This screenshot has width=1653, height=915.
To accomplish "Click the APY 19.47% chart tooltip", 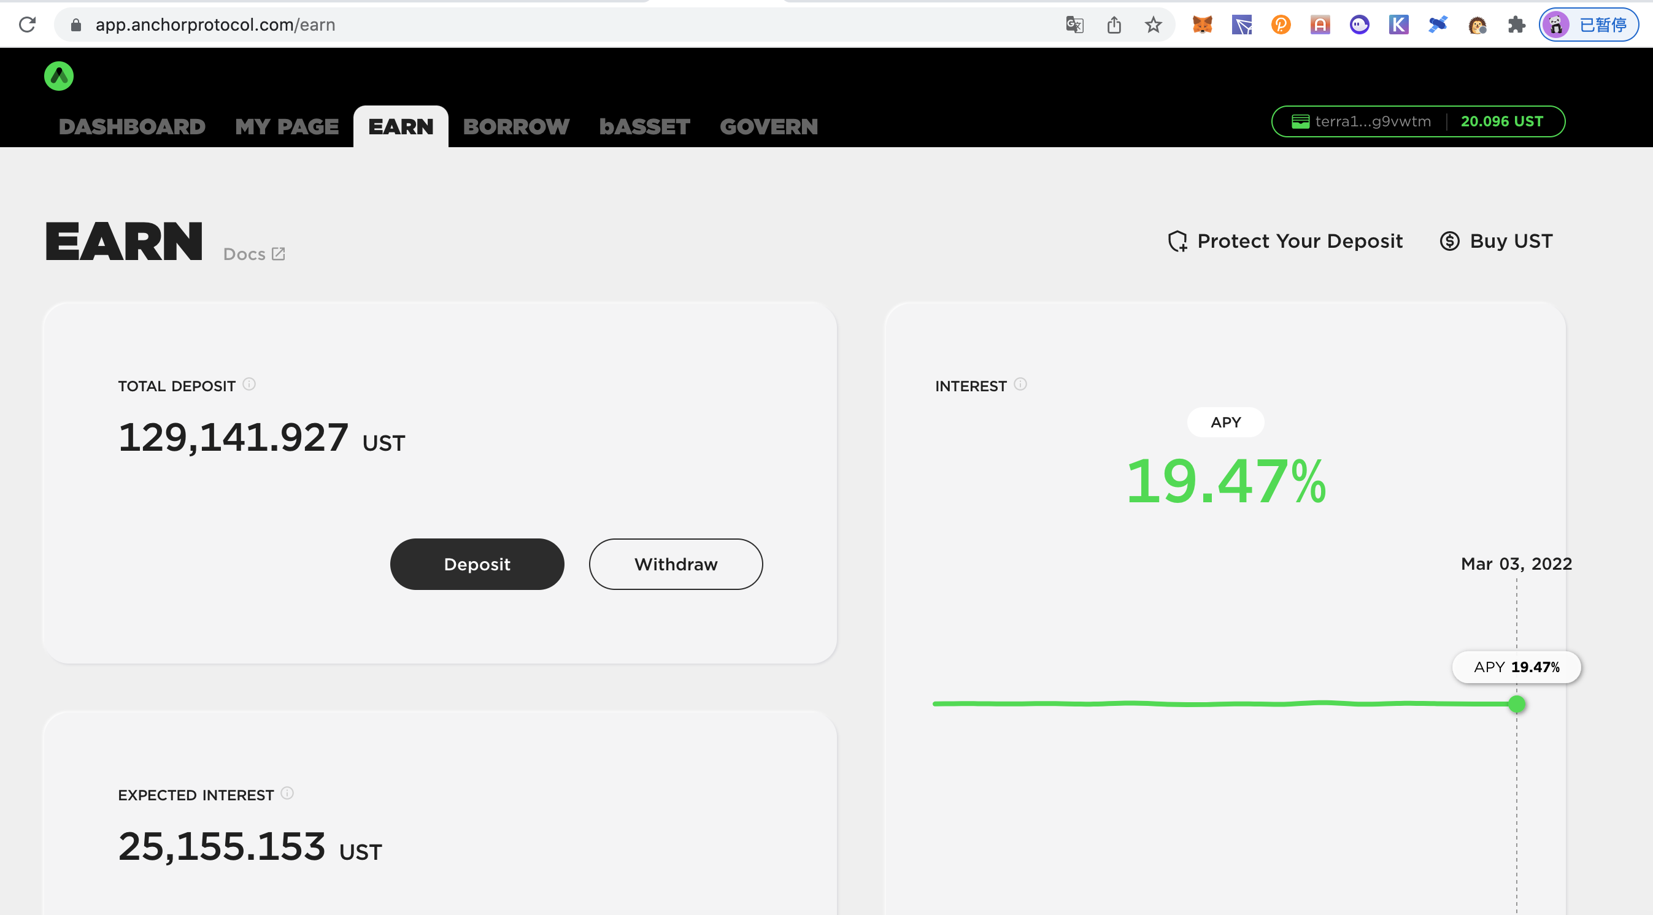I will point(1516,667).
